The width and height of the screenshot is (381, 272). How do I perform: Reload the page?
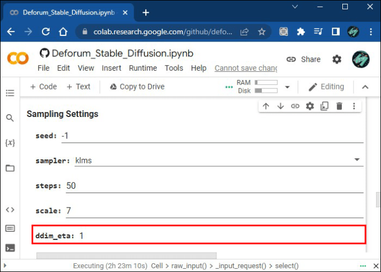click(46, 31)
